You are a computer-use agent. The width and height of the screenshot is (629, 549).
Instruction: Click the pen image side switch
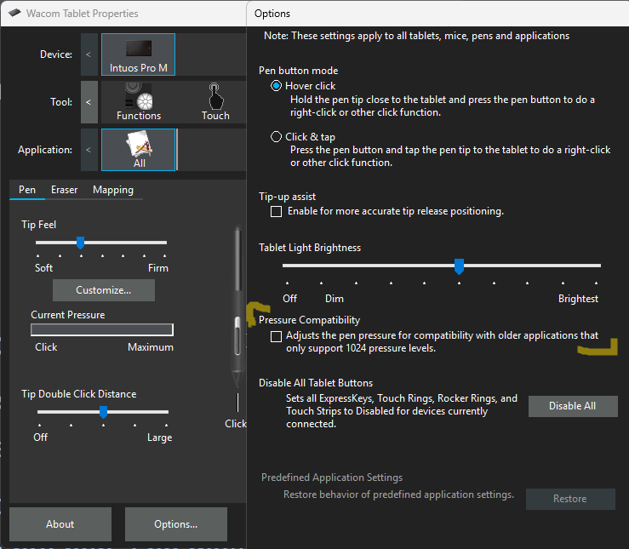tap(237, 335)
